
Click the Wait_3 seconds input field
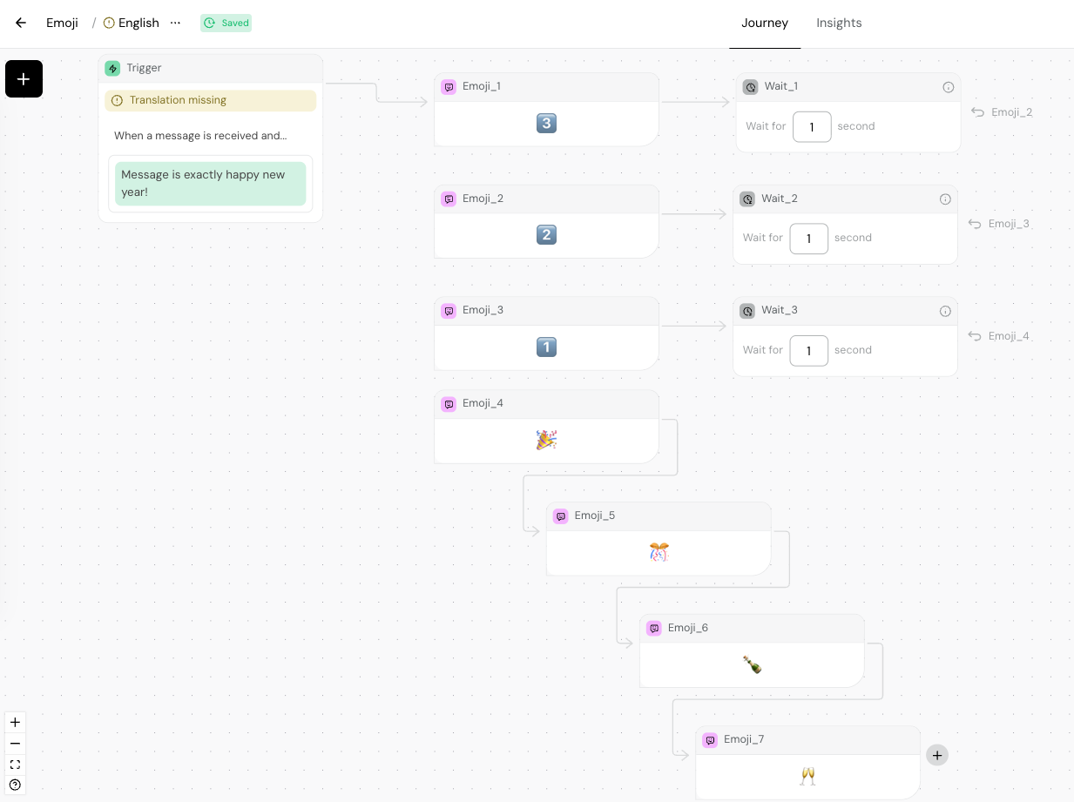click(x=808, y=350)
